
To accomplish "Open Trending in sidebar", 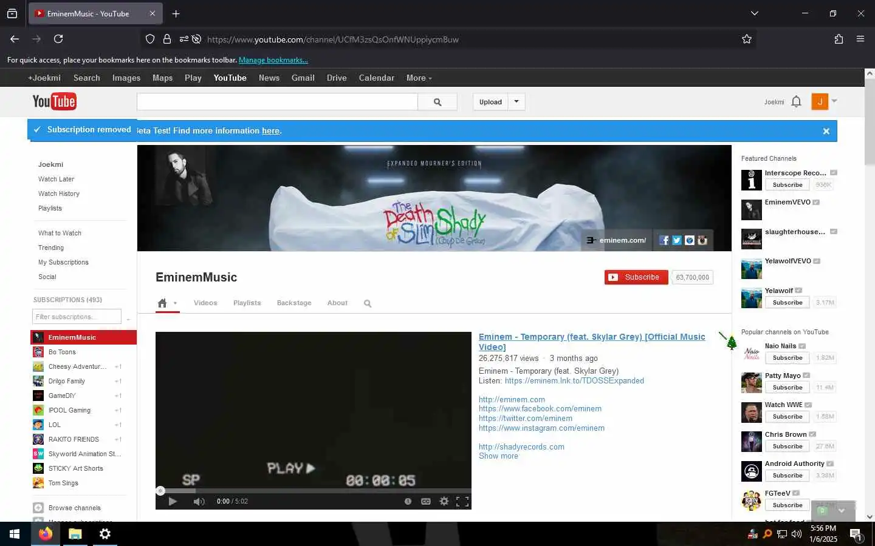I will point(51,248).
